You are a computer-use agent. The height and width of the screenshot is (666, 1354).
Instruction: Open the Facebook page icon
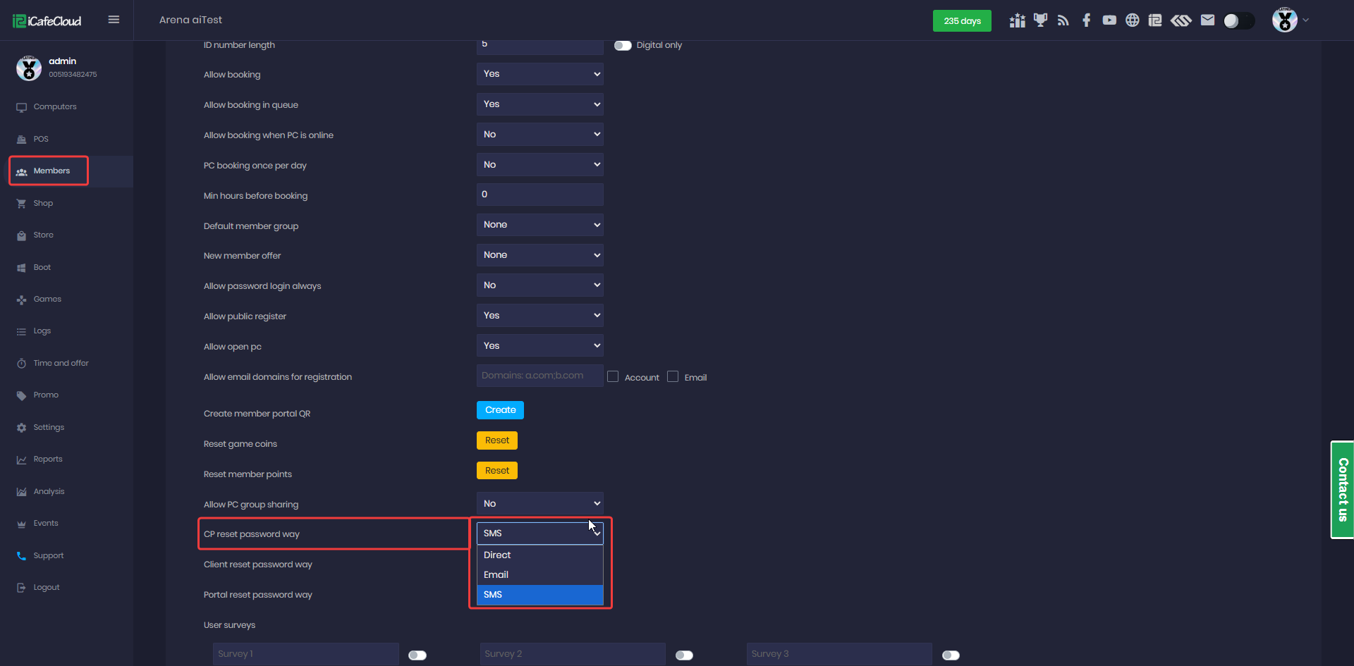coord(1087,20)
